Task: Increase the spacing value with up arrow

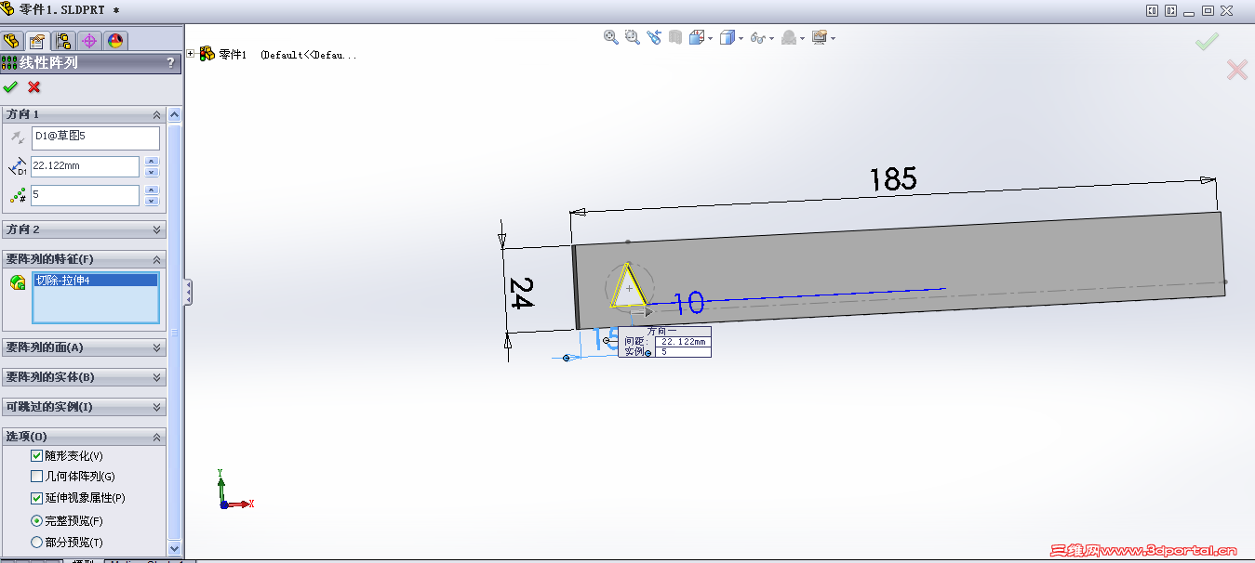Action: tap(153, 162)
